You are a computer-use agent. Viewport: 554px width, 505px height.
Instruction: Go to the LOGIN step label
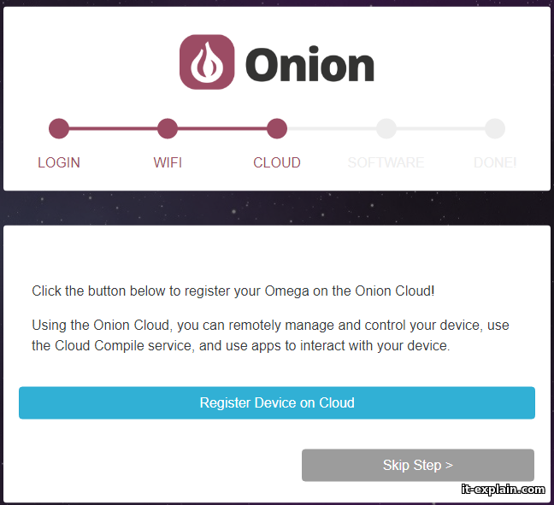pyautogui.click(x=59, y=162)
